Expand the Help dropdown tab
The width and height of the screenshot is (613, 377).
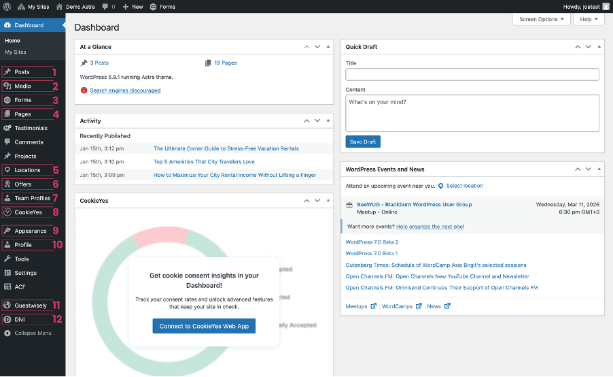[x=589, y=20]
